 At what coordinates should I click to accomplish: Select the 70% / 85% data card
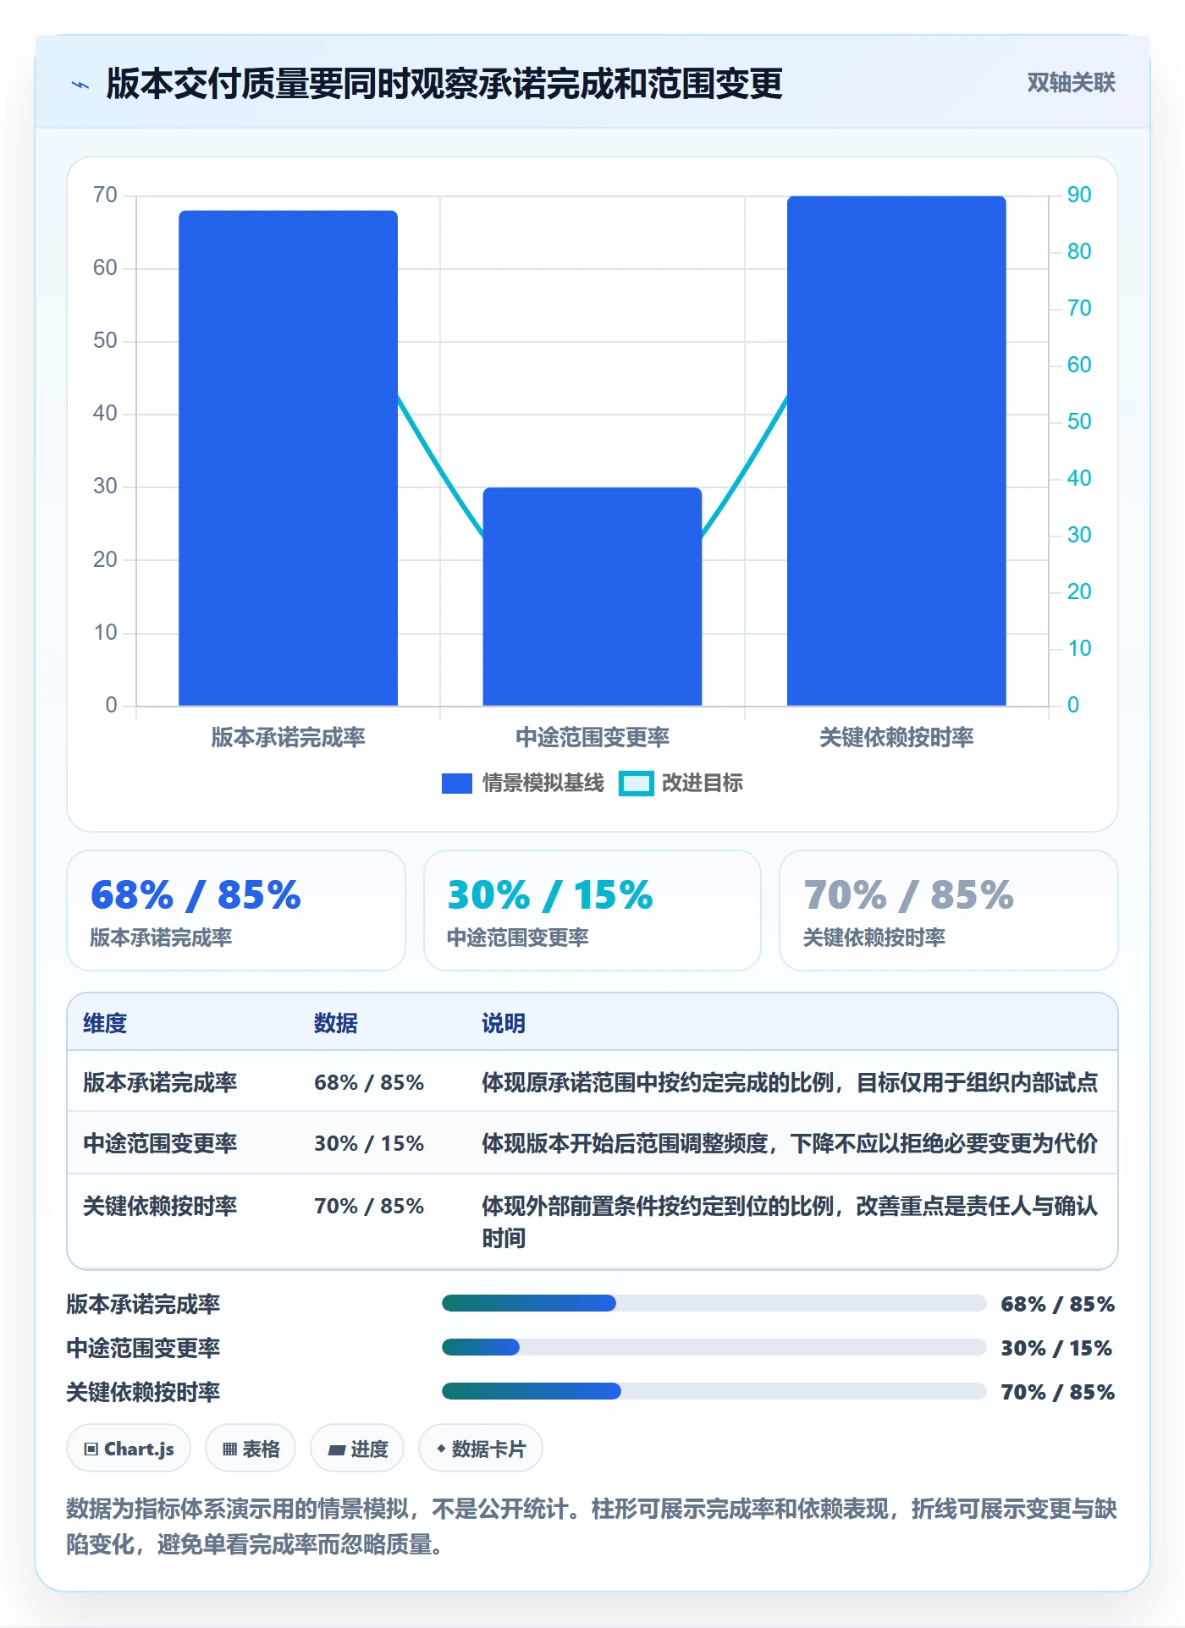coord(949,910)
